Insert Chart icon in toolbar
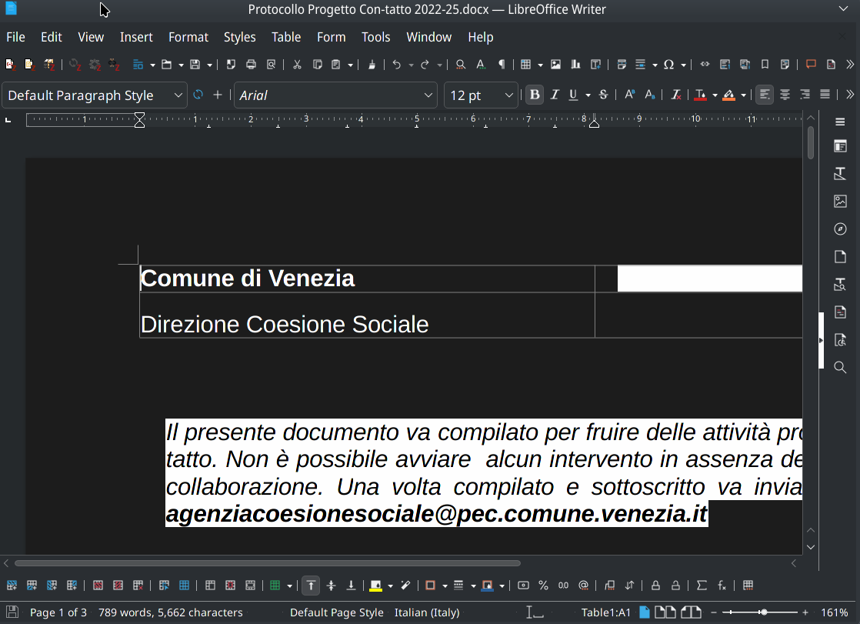860x624 pixels. pyautogui.click(x=575, y=65)
